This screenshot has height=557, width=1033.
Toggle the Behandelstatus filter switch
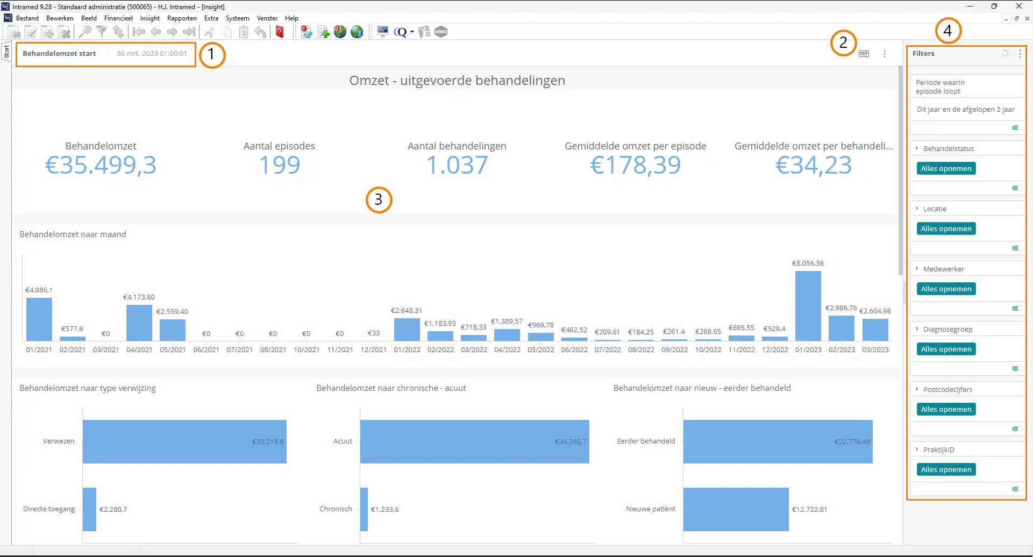click(1016, 188)
